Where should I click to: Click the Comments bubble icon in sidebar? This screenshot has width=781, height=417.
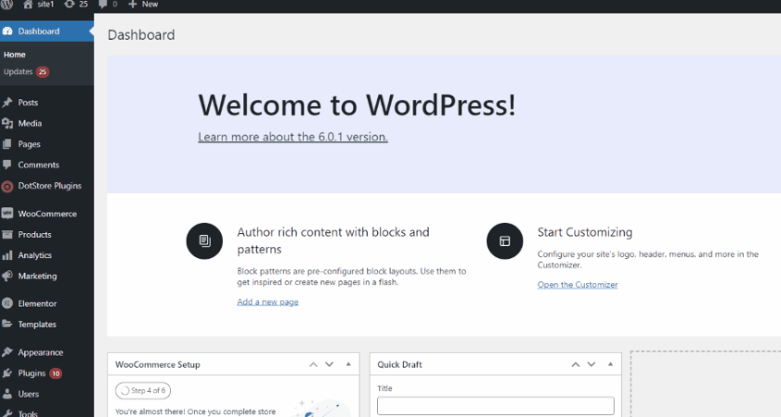point(7,165)
